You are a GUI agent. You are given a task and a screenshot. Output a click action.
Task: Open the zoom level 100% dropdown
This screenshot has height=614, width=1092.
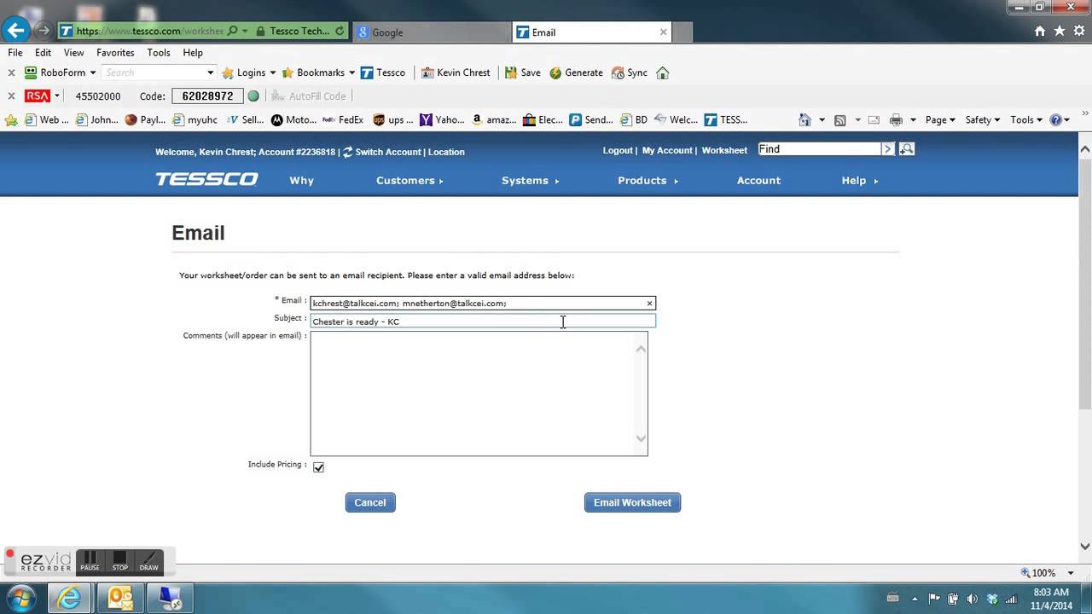tap(1071, 573)
